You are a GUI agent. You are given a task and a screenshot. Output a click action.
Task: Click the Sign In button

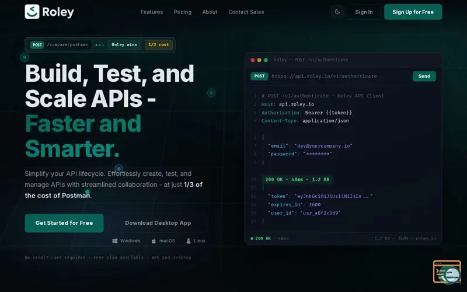(364, 12)
